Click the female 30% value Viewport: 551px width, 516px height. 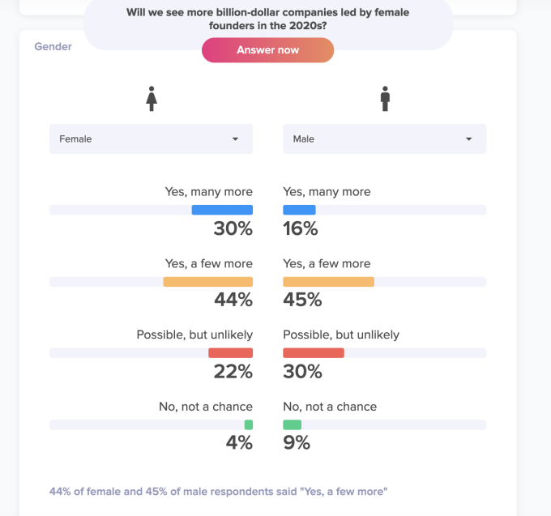click(x=233, y=229)
